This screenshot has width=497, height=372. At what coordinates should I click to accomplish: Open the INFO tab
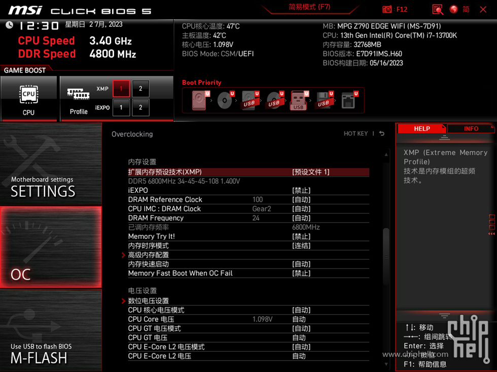tap(471, 129)
